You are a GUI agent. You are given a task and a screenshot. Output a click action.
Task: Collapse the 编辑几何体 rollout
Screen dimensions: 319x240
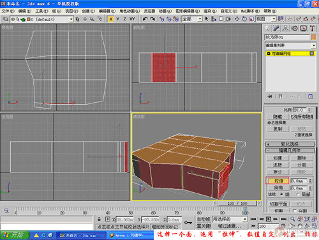[x=290, y=151]
